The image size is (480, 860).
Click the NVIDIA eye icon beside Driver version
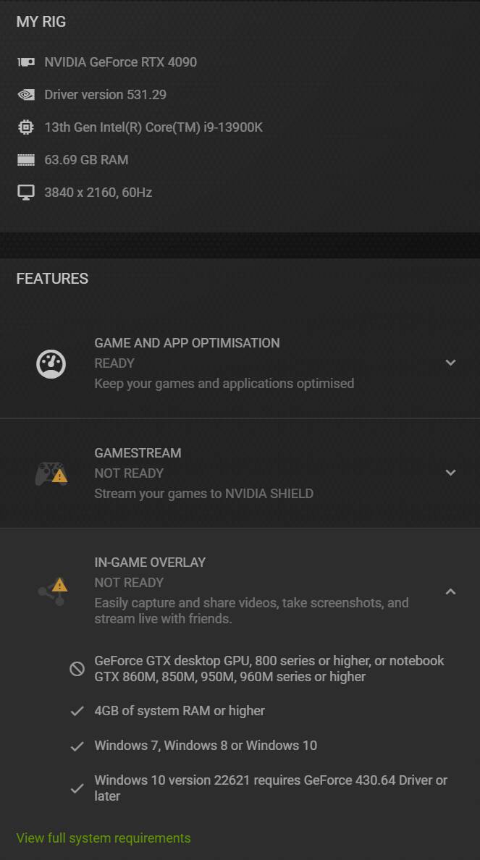pos(26,95)
